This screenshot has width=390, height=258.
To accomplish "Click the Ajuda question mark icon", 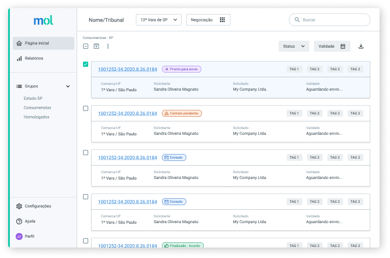I will point(19,221).
